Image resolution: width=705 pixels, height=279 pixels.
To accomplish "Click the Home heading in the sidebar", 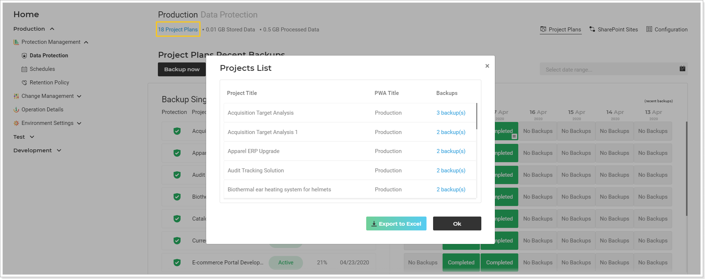I will (26, 14).
